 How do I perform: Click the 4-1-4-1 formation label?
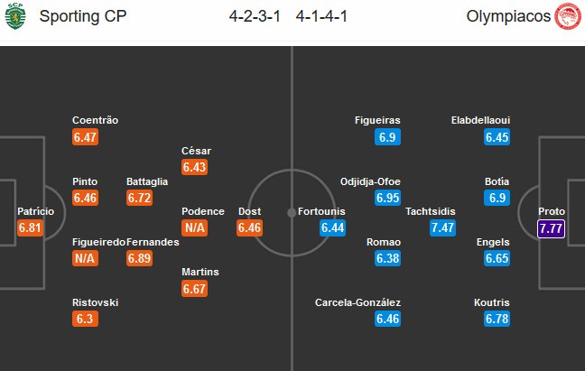coord(321,16)
